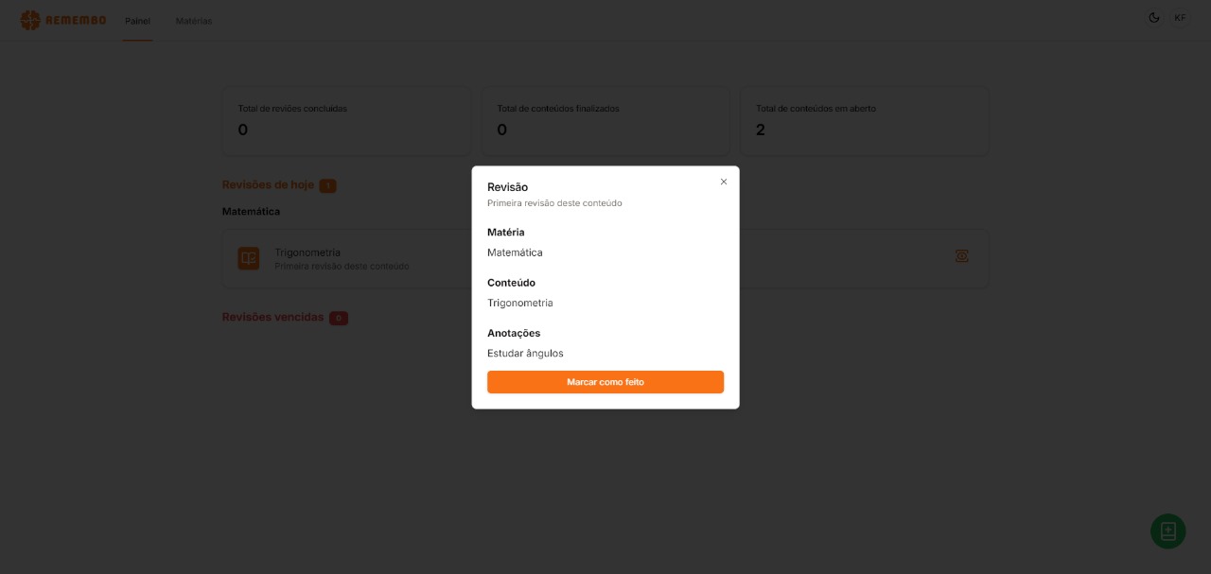Select the Total de conteúdos em aberto card
This screenshot has height=574, width=1211.
864,121
